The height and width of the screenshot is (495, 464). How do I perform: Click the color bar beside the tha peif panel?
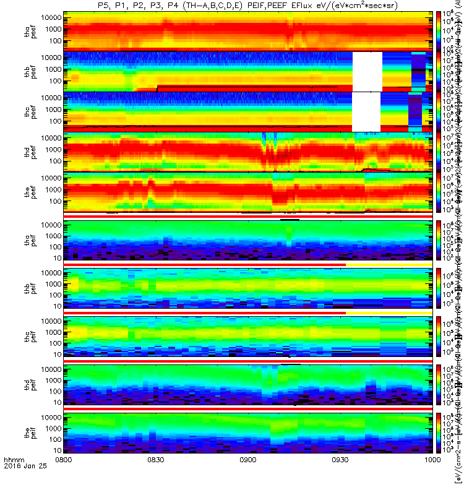[439, 240]
